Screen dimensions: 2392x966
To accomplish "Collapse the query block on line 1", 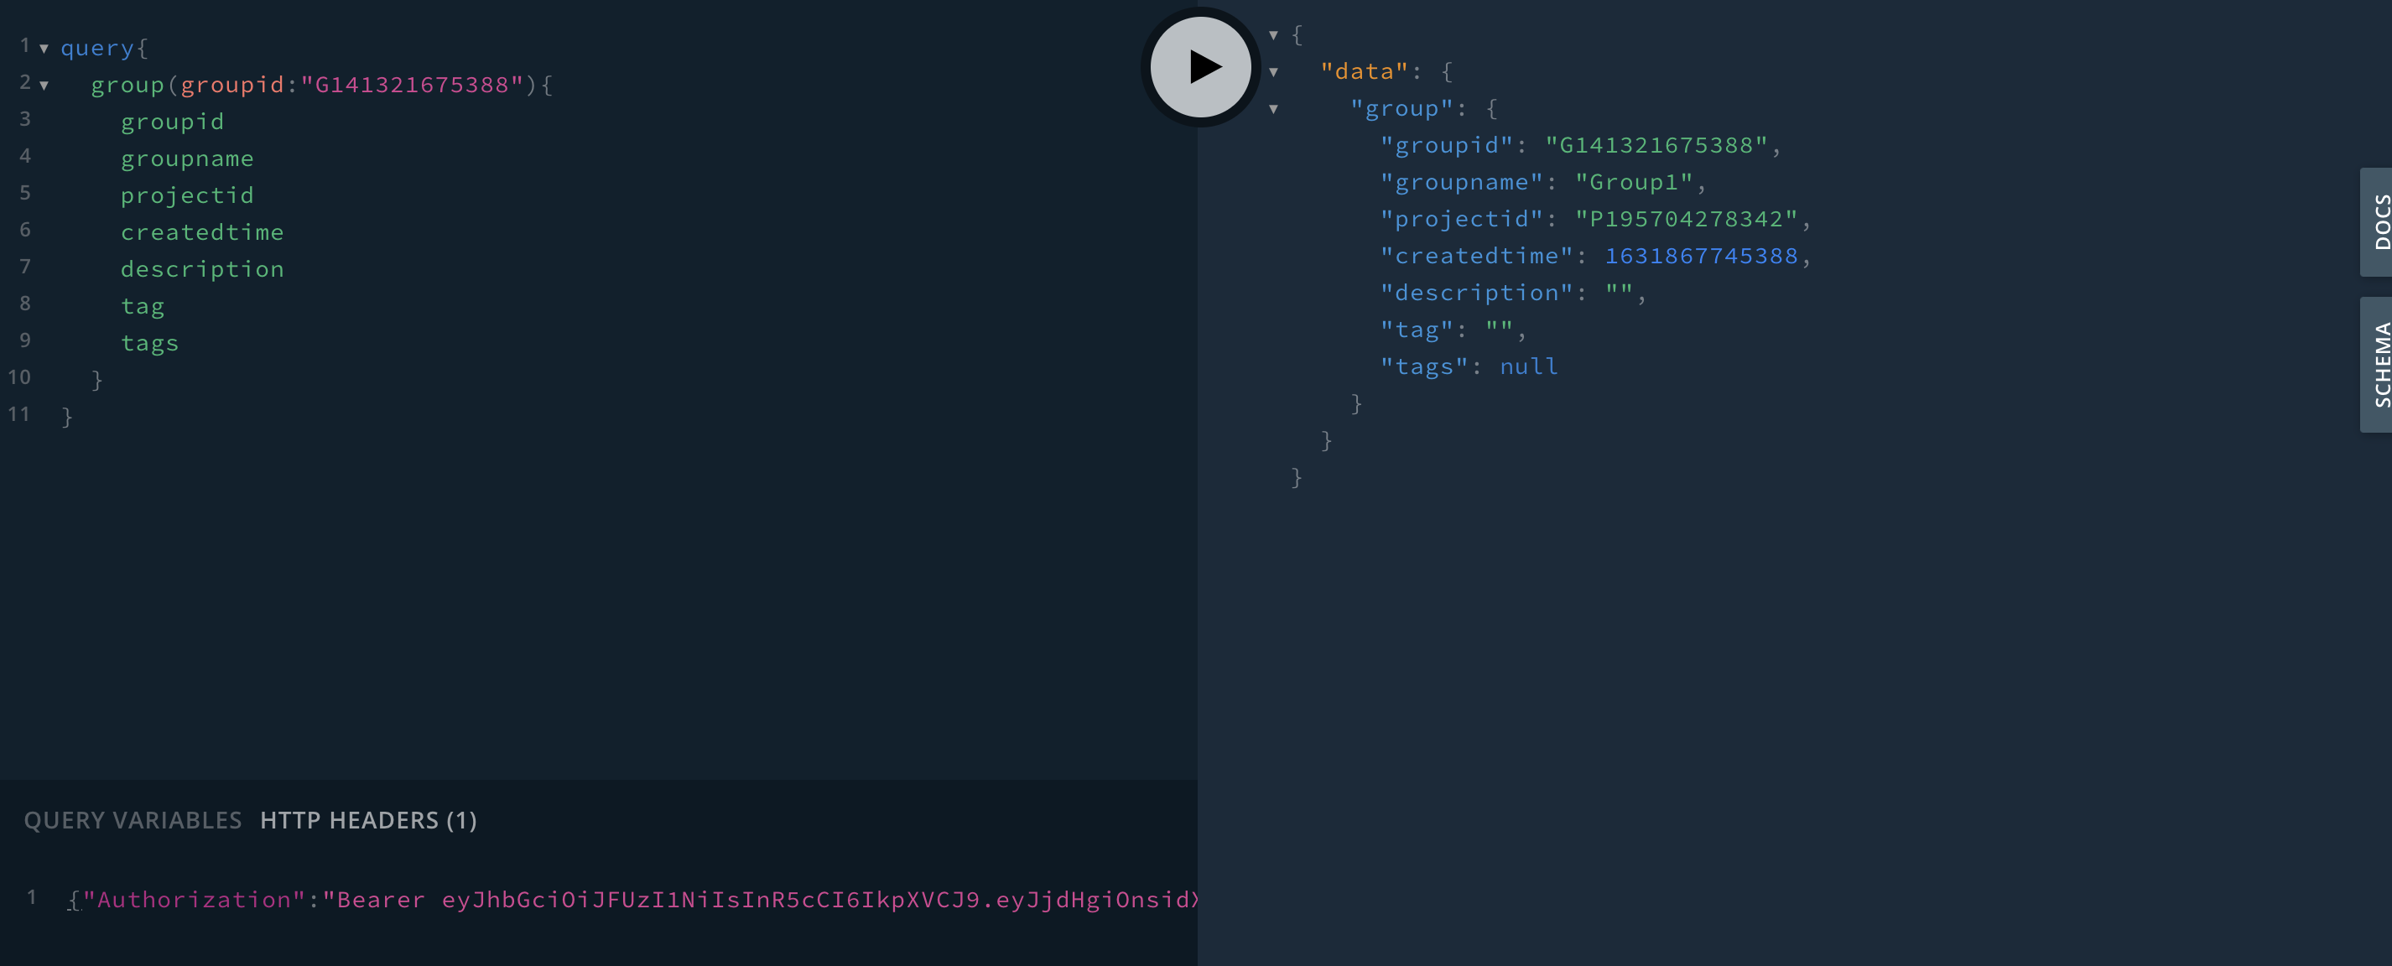I will [44, 49].
